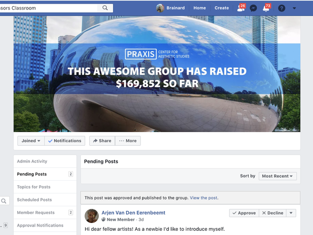Click the Quick Help question mark icon
The image size is (313, 235).
tap(282, 8)
